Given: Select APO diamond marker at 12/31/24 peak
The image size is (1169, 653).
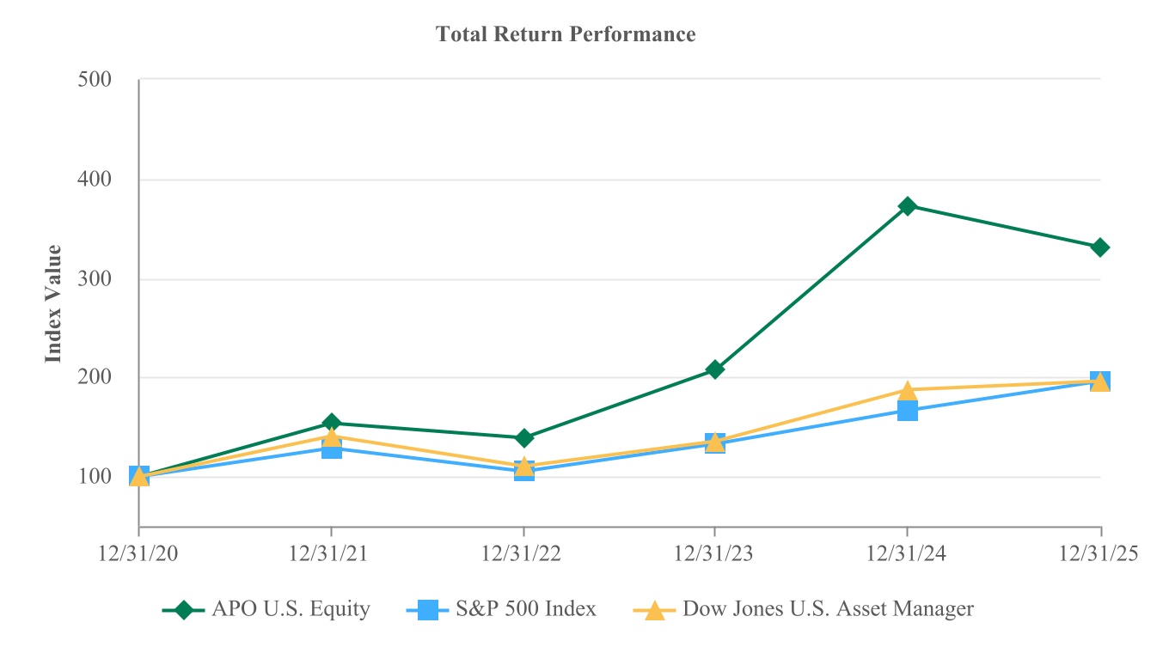Looking at the screenshot, I should pos(908,206).
